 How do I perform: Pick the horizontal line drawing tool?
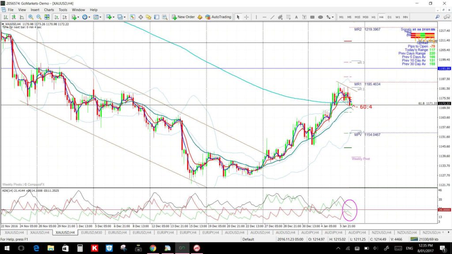pos(264,17)
